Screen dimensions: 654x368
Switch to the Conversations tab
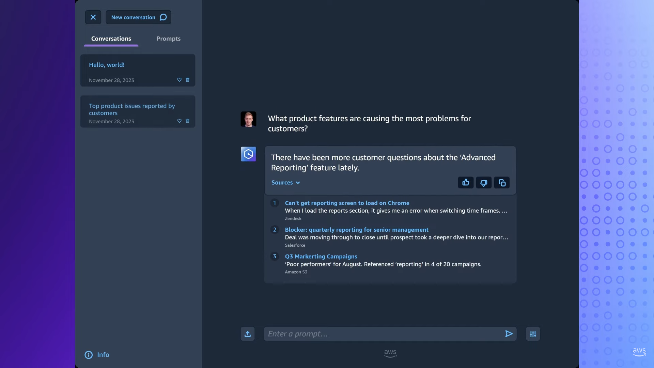point(111,39)
